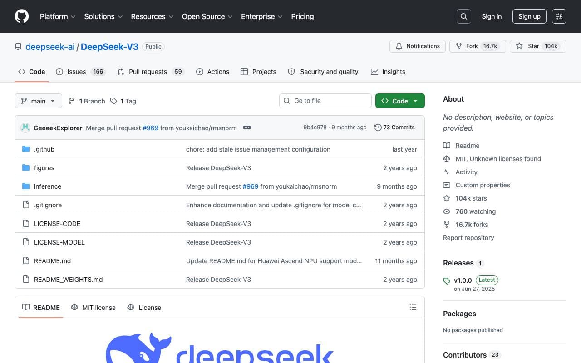Open LICENSE-MODEL file

coord(59,242)
